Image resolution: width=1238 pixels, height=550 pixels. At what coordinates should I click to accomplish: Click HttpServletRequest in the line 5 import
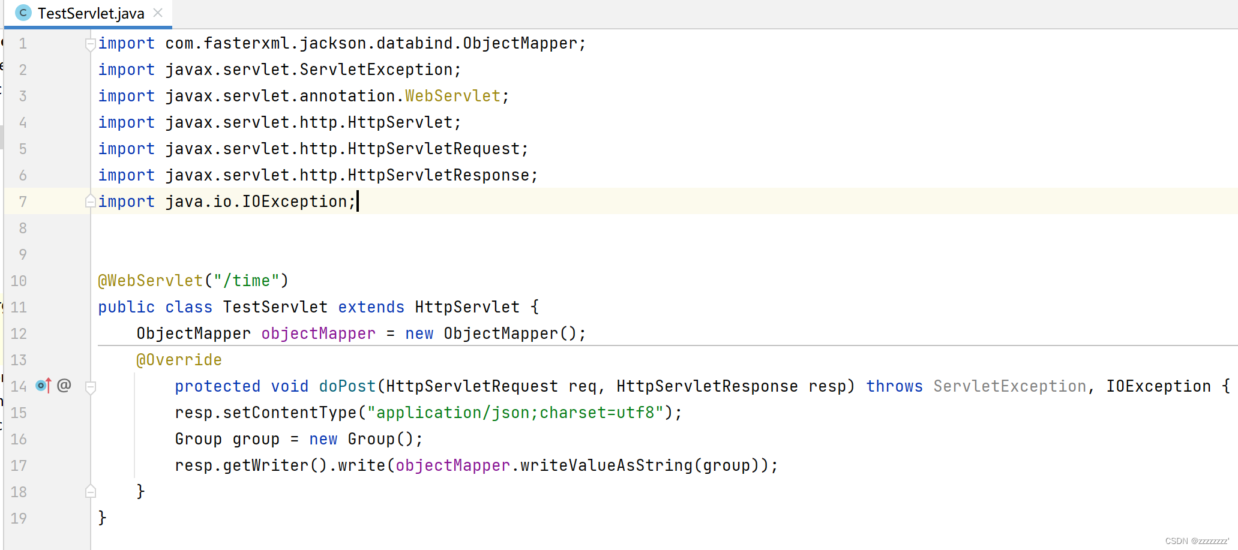click(434, 149)
